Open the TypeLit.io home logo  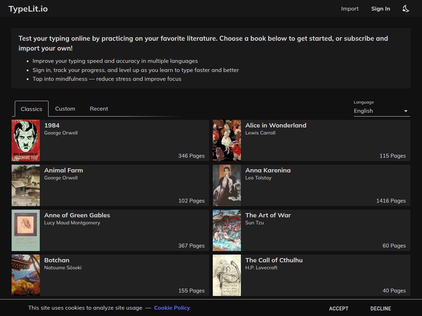28,9
